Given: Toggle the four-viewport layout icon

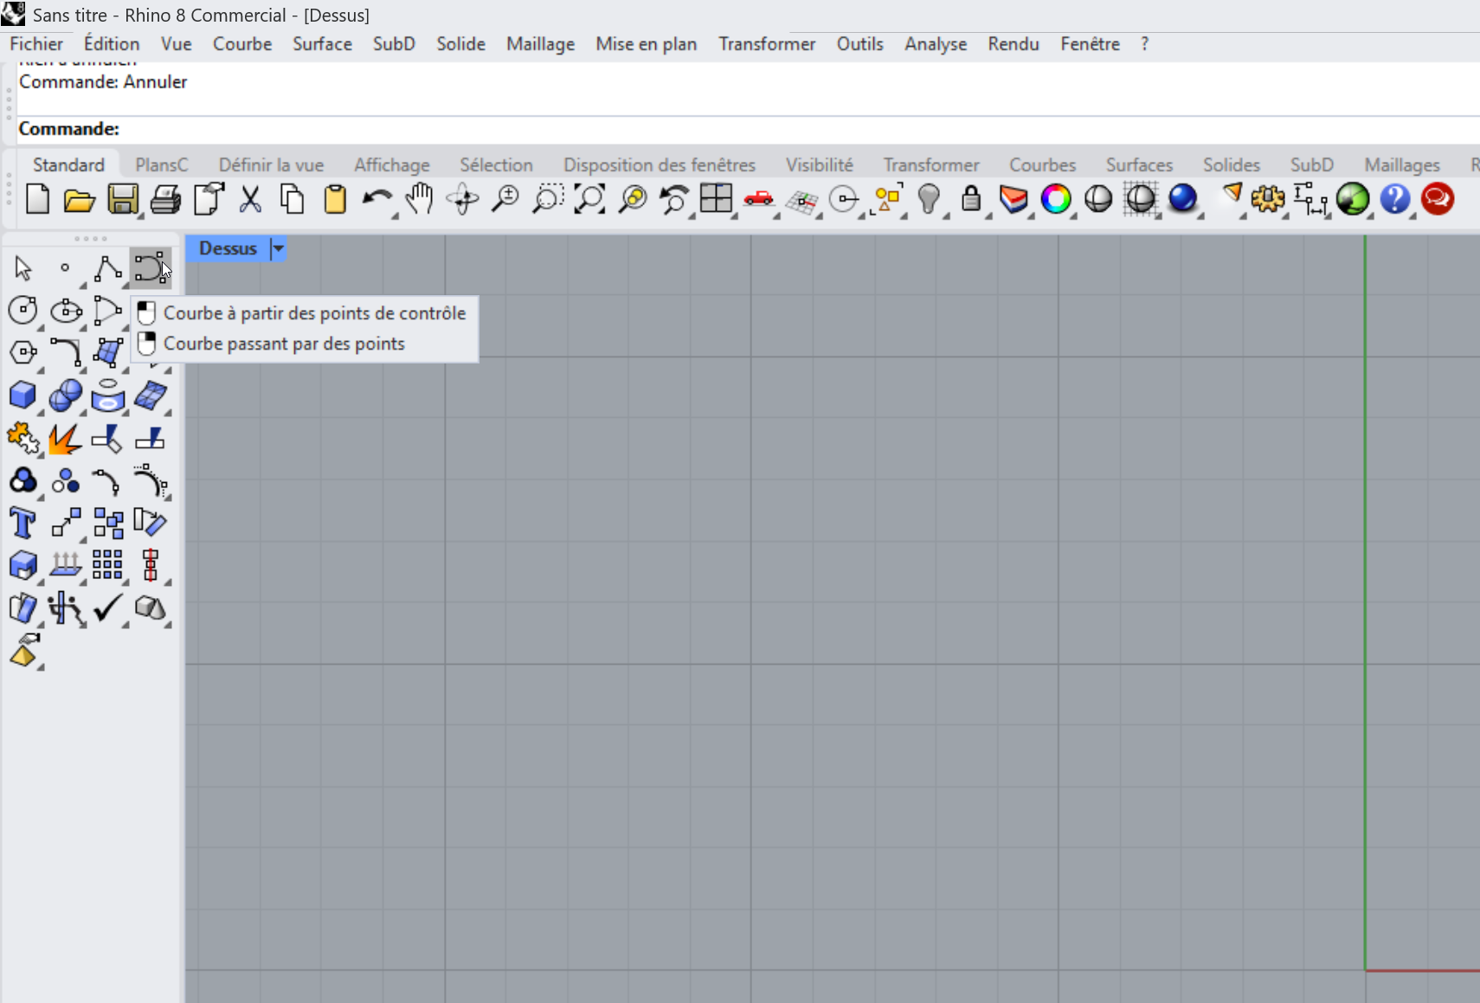Looking at the screenshot, I should coord(717,200).
